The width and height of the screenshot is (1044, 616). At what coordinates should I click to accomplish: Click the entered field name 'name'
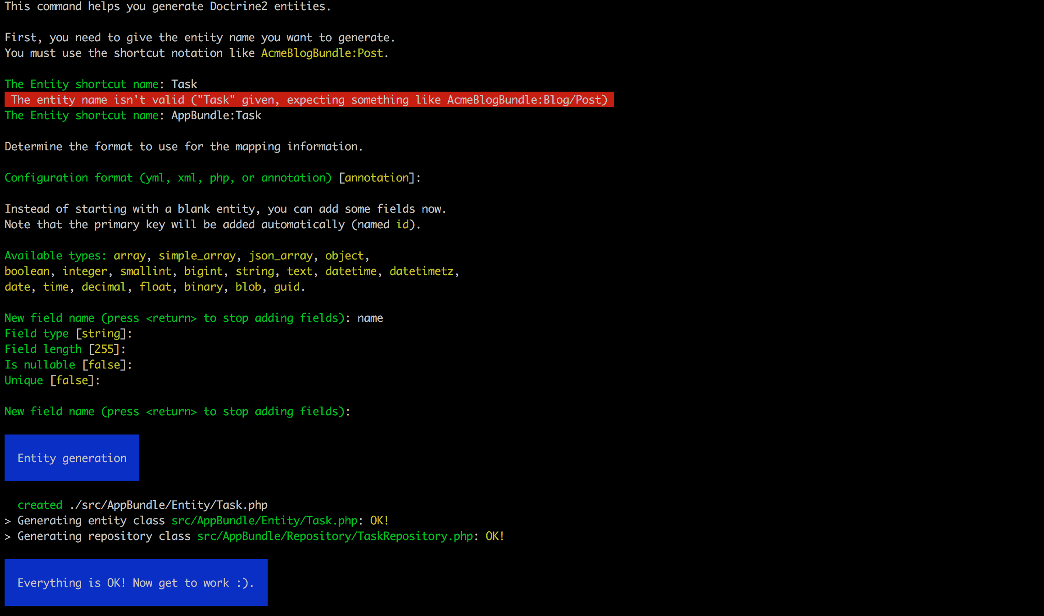[370, 318]
